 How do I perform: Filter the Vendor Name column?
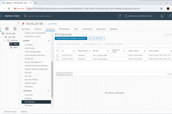(145, 51)
